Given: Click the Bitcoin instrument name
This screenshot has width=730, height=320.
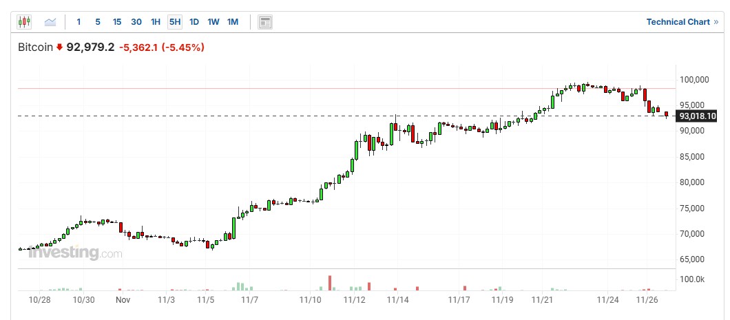Looking at the screenshot, I should (35, 47).
